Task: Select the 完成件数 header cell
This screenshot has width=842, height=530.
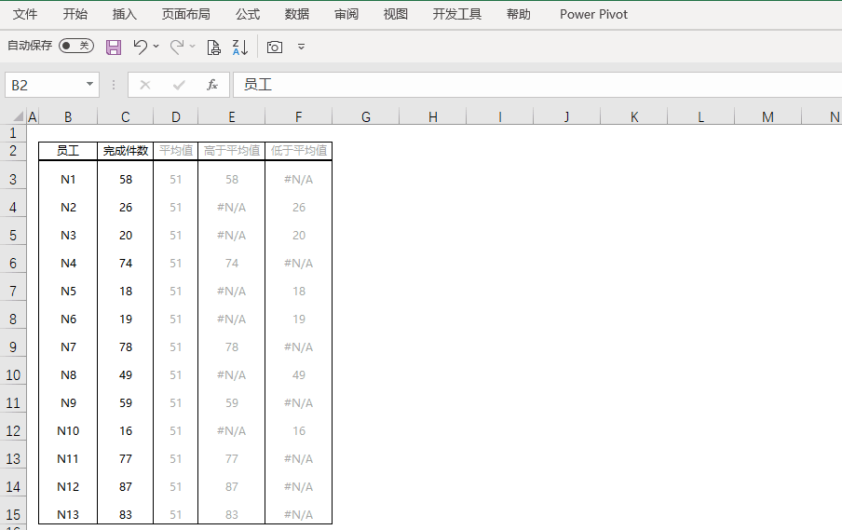Action: (125, 151)
